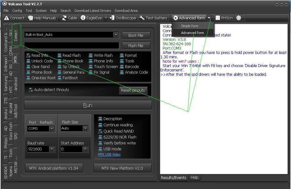This screenshot has width=291, height=189.
Task: Switch to the Detect side tab
Action: point(16,35)
